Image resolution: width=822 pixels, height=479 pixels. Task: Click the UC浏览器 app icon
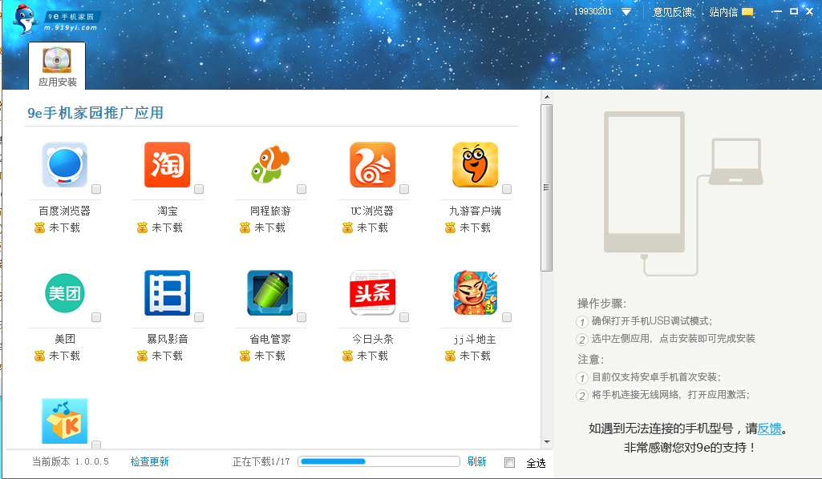point(373,165)
